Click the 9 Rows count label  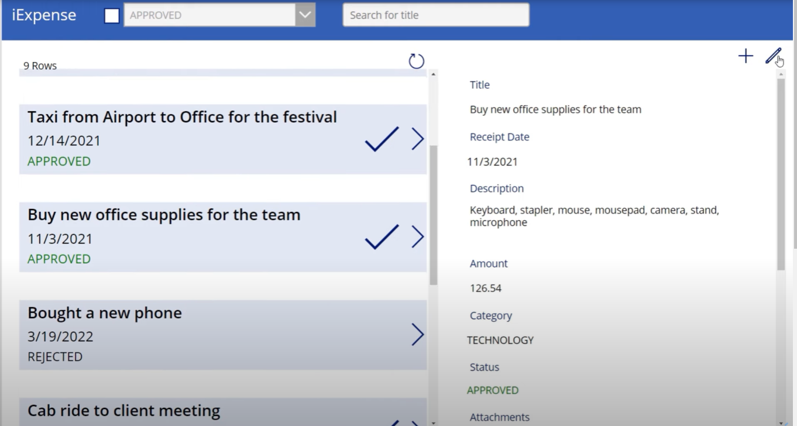(x=40, y=66)
